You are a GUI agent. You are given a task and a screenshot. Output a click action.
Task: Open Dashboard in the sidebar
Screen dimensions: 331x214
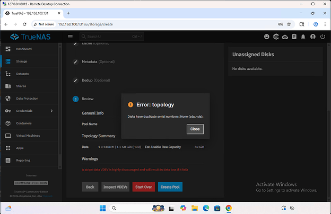click(x=30, y=49)
